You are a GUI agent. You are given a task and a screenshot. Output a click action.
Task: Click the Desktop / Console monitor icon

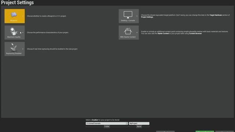[x=128, y=15]
